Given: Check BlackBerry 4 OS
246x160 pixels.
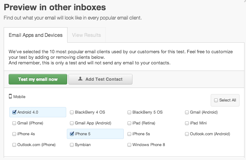Looking at the screenshot, I should pos(72,112).
